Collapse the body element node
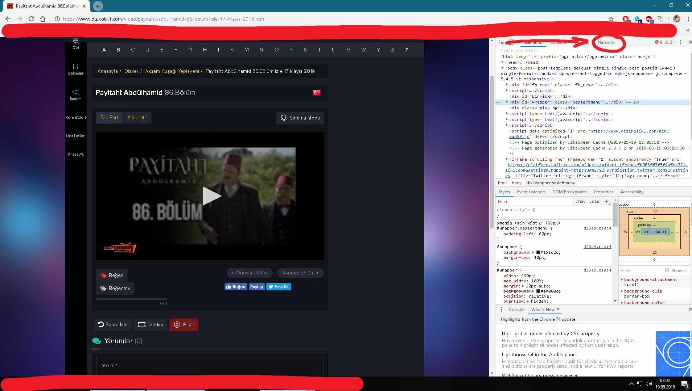This screenshot has height=391, width=692. click(503, 68)
